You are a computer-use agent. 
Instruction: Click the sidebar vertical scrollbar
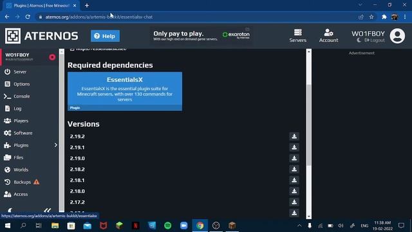[x=62, y=131]
